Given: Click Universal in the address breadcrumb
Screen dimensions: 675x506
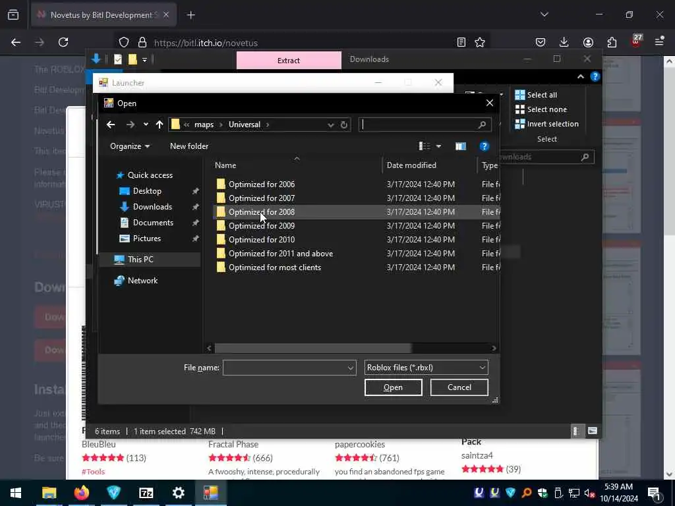Looking at the screenshot, I should click(x=245, y=125).
